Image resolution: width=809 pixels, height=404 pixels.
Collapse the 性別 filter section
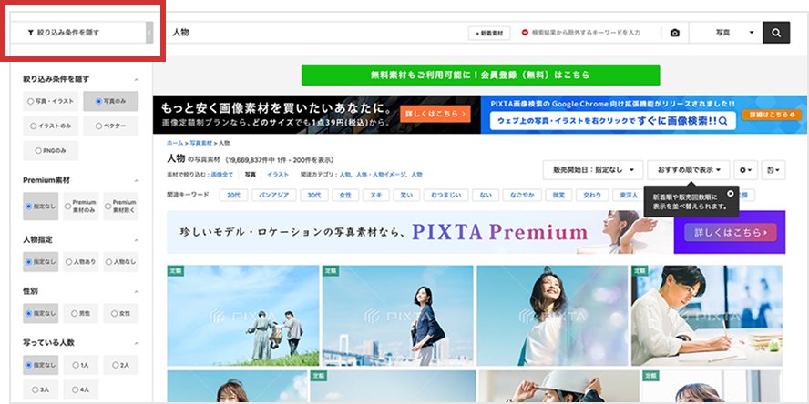(137, 292)
